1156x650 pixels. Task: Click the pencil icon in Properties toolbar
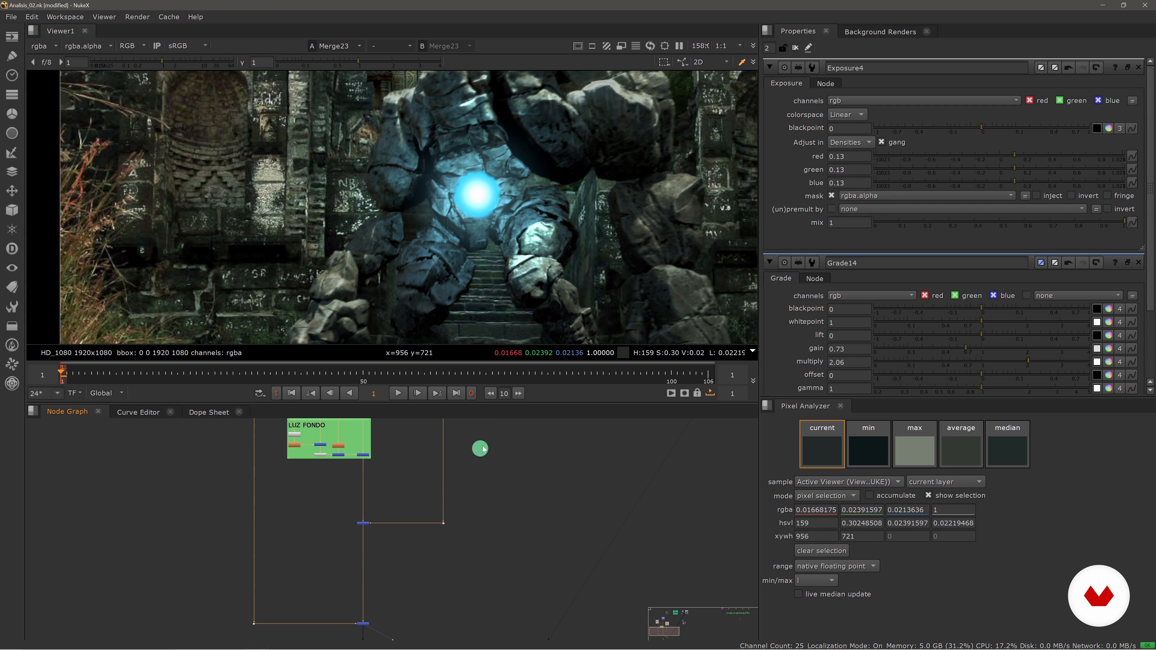coord(808,48)
